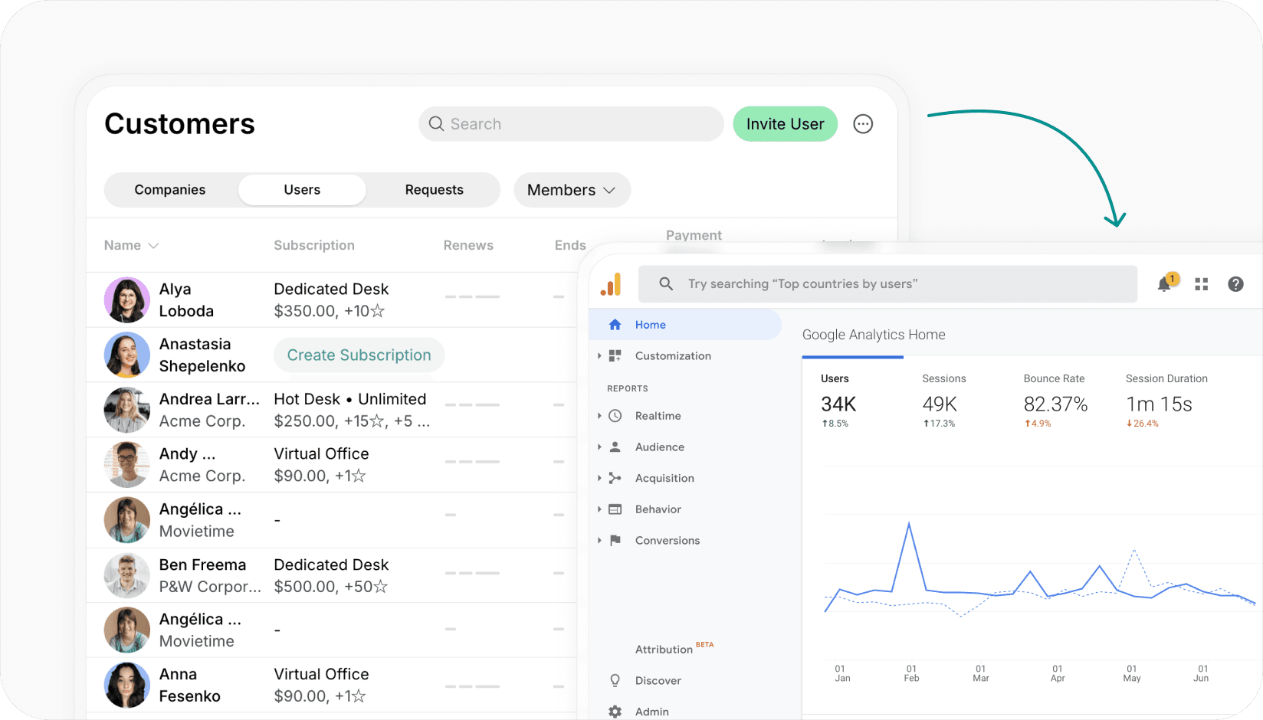Open the Members filter dropdown

pyautogui.click(x=572, y=190)
